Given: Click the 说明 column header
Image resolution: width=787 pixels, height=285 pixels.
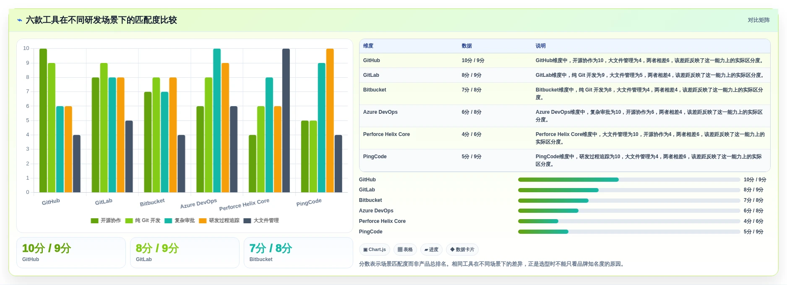Looking at the screenshot, I should tap(540, 46).
